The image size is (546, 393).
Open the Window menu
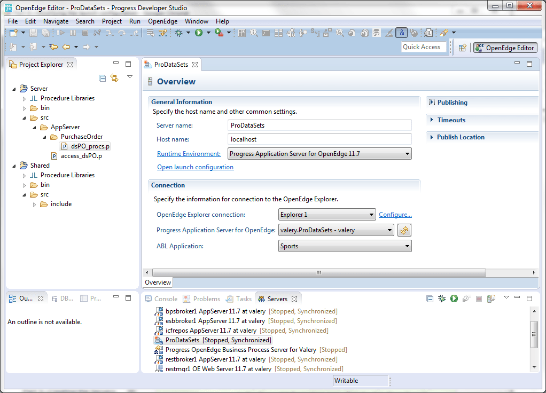click(197, 21)
